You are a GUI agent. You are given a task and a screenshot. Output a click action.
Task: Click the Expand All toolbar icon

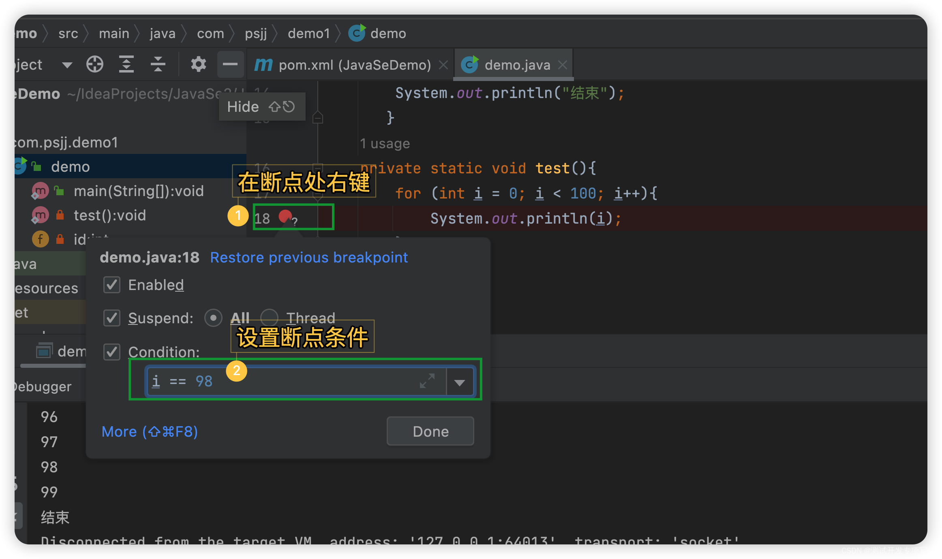[x=126, y=64]
